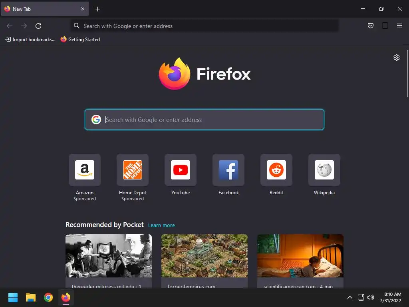
Task: Open Getting Started bookmark
Action: coord(80,40)
